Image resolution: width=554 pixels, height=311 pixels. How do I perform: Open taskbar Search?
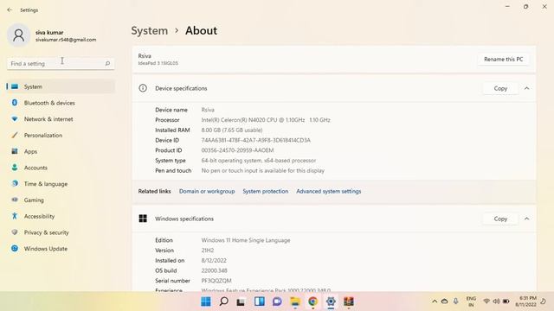tap(223, 301)
